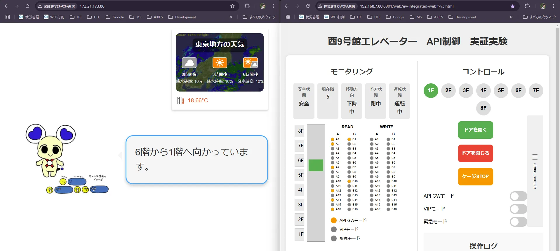Open the 就労管理 bookmark in right browser

309,17
